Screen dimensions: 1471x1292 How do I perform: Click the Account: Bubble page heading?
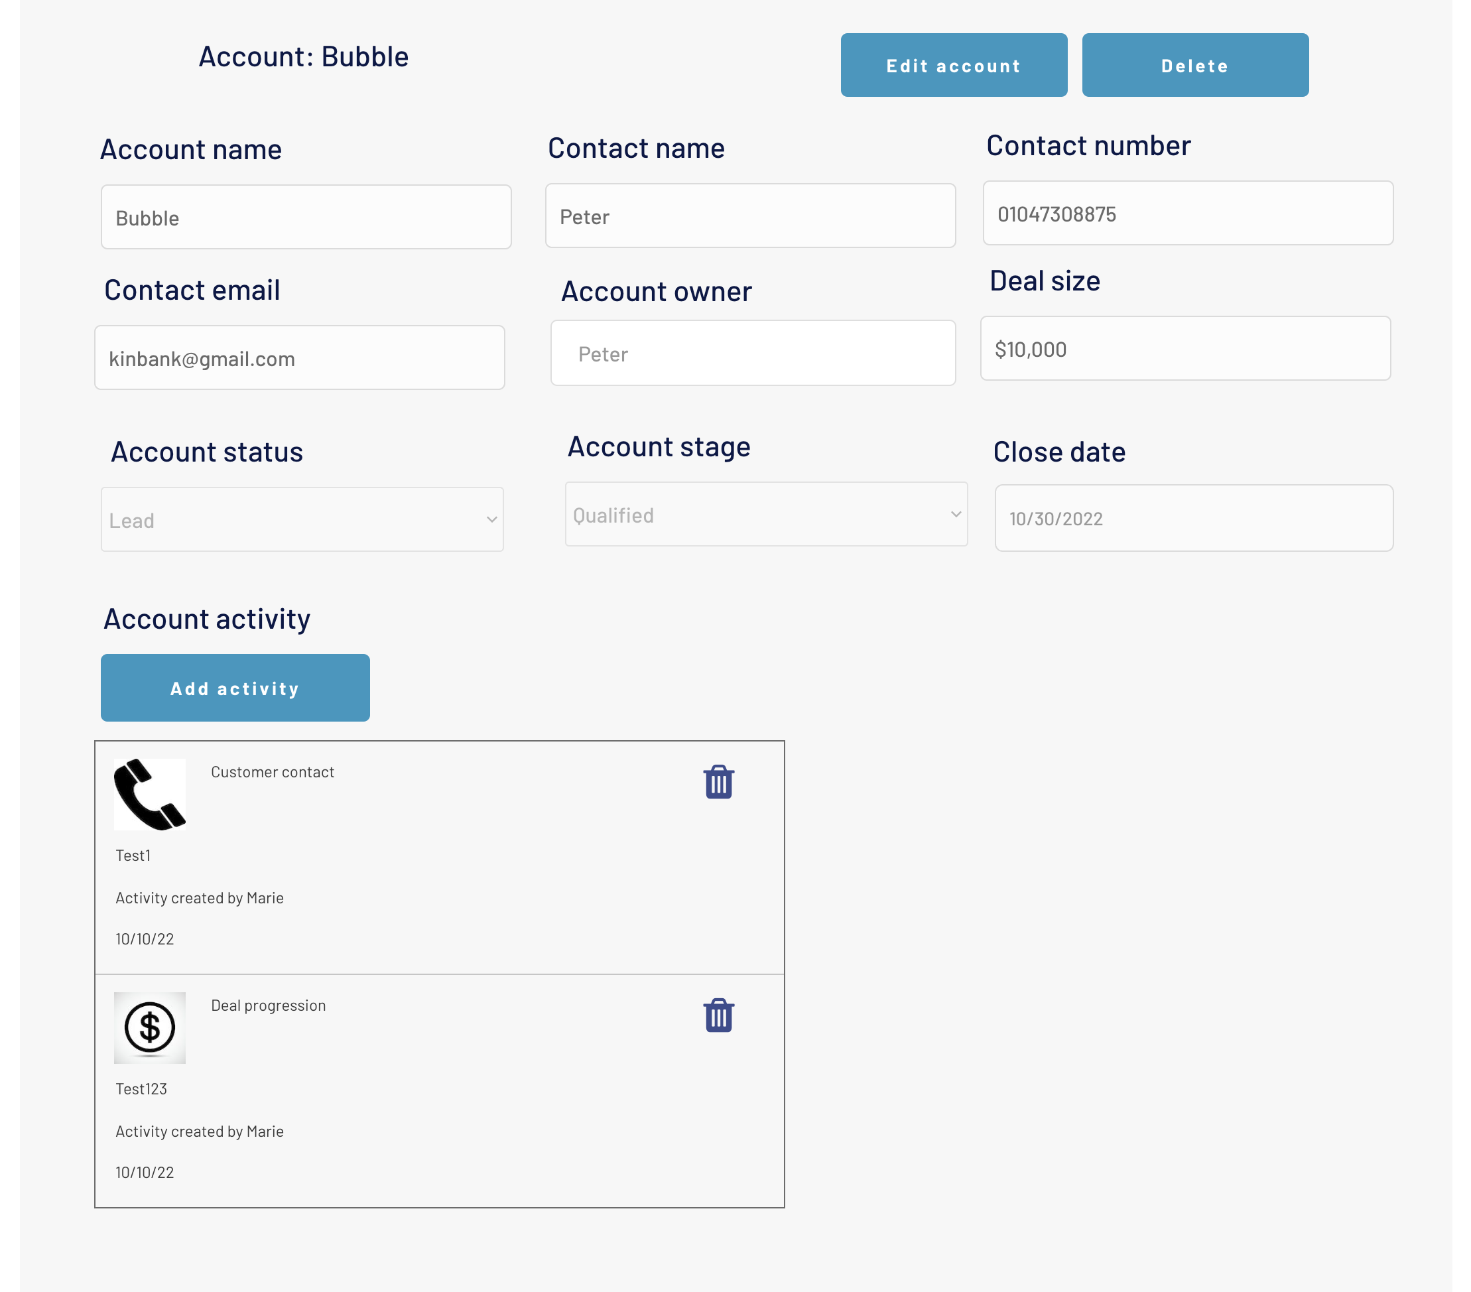(x=303, y=57)
